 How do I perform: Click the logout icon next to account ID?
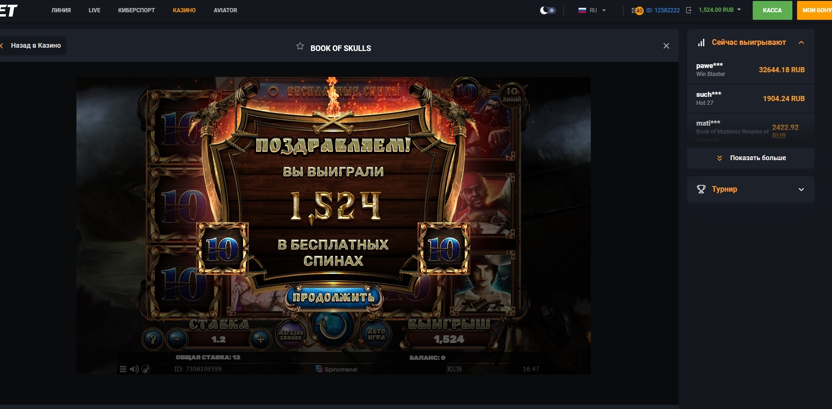689,10
